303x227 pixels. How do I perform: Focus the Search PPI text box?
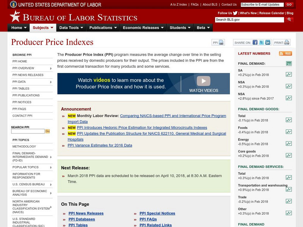point(28,131)
